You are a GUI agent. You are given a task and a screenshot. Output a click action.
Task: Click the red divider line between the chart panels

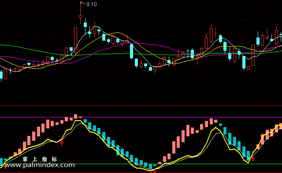[x=141, y=106]
